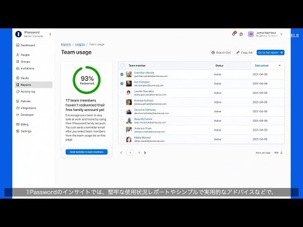Click the current page number field

coord(130,153)
